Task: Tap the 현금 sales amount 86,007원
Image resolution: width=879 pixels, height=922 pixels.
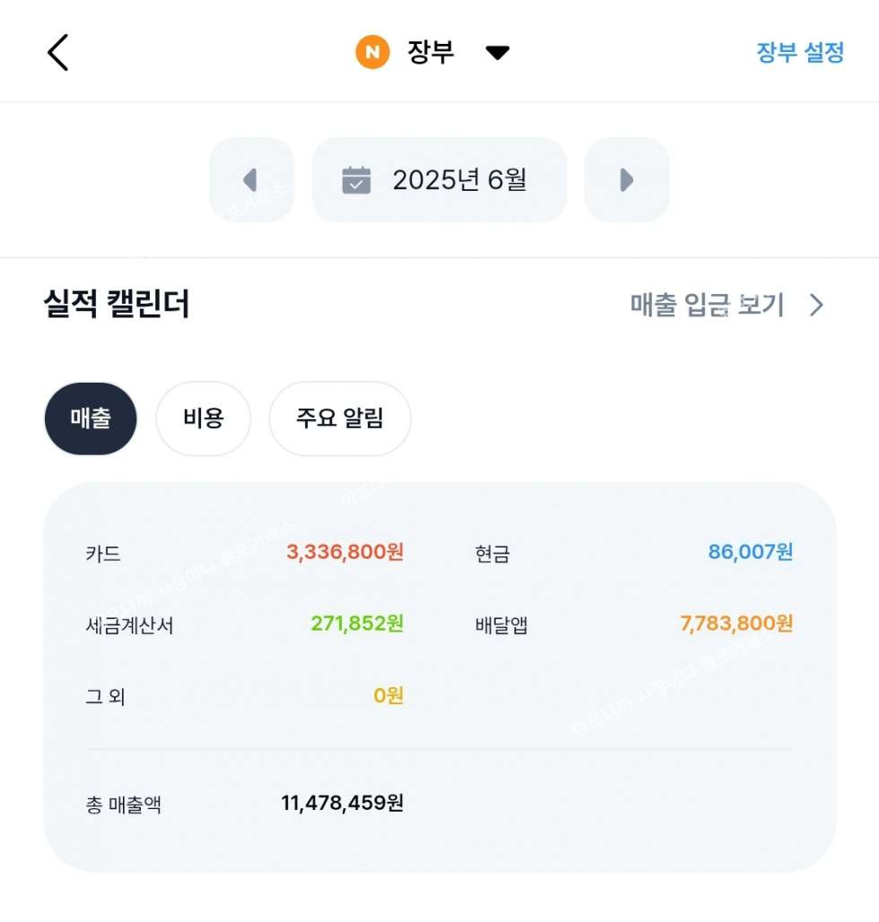Action: coord(750,552)
